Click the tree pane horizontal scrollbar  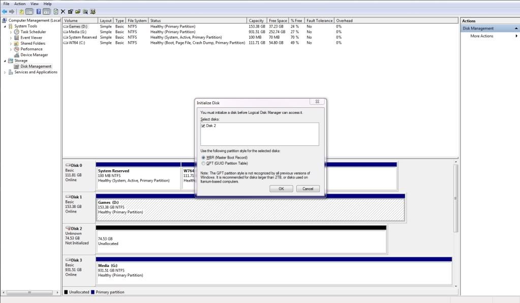(x=29, y=292)
